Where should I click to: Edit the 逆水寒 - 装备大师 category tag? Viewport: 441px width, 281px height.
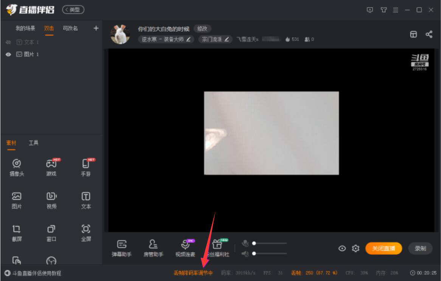click(166, 39)
